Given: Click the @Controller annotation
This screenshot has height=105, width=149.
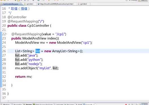Looking at the screenshot, I should (17, 17).
